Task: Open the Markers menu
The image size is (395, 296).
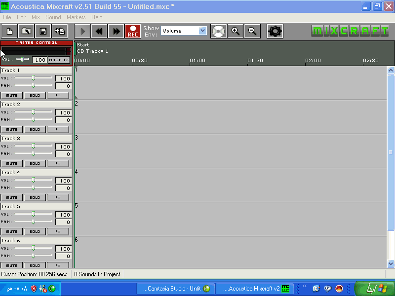Action: 76,17
